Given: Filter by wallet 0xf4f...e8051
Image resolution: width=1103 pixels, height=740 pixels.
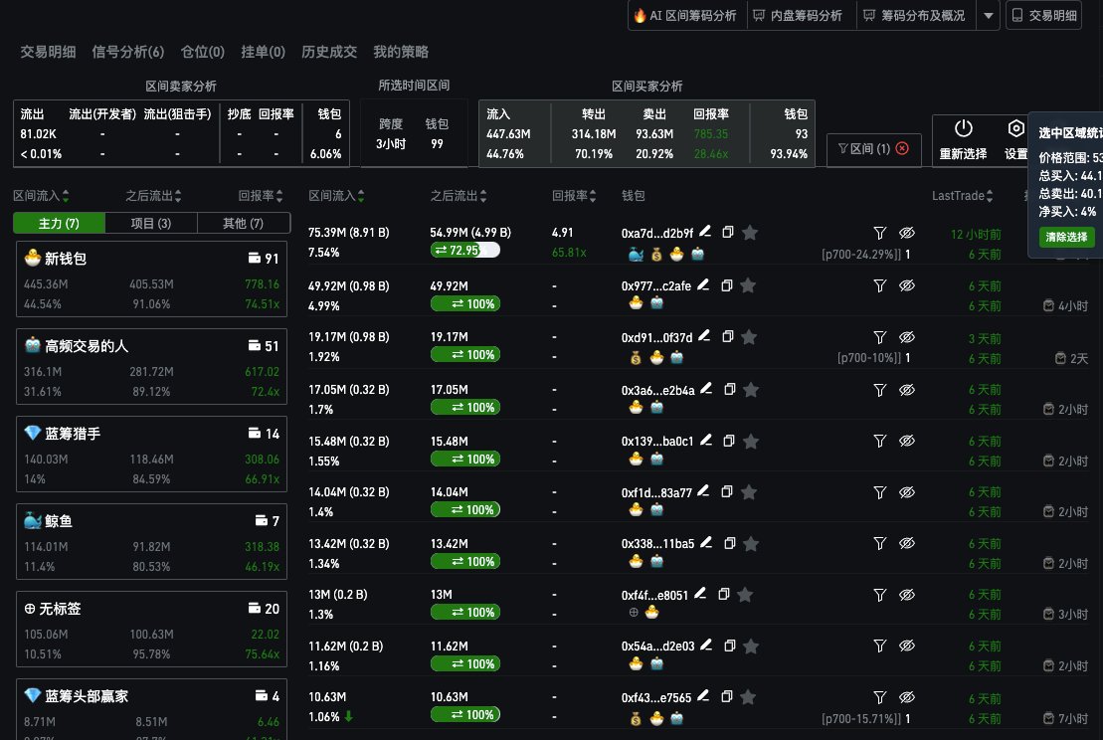Looking at the screenshot, I should pos(879,595).
